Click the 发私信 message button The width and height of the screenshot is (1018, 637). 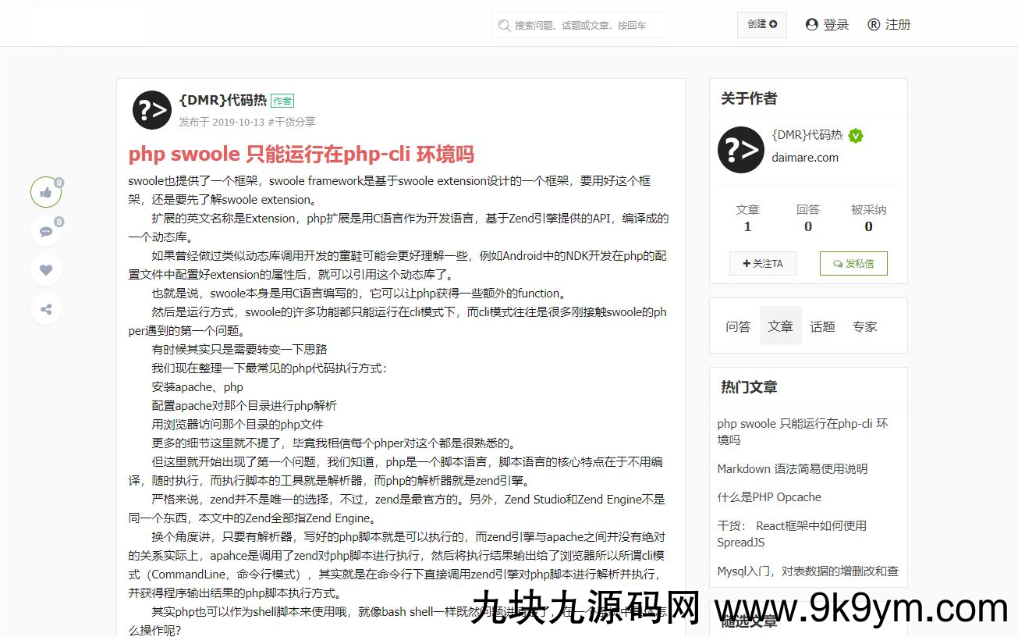[853, 264]
